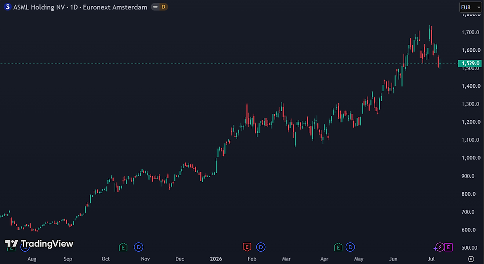Image resolution: width=484 pixels, height=264 pixels.
Task: Click the May label on time axis
Action: pyautogui.click(x=359, y=259)
